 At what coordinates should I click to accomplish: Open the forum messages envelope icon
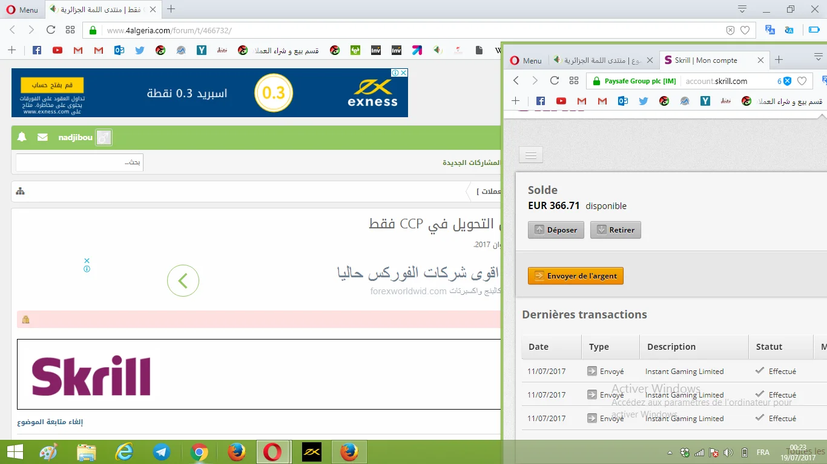point(42,137)
